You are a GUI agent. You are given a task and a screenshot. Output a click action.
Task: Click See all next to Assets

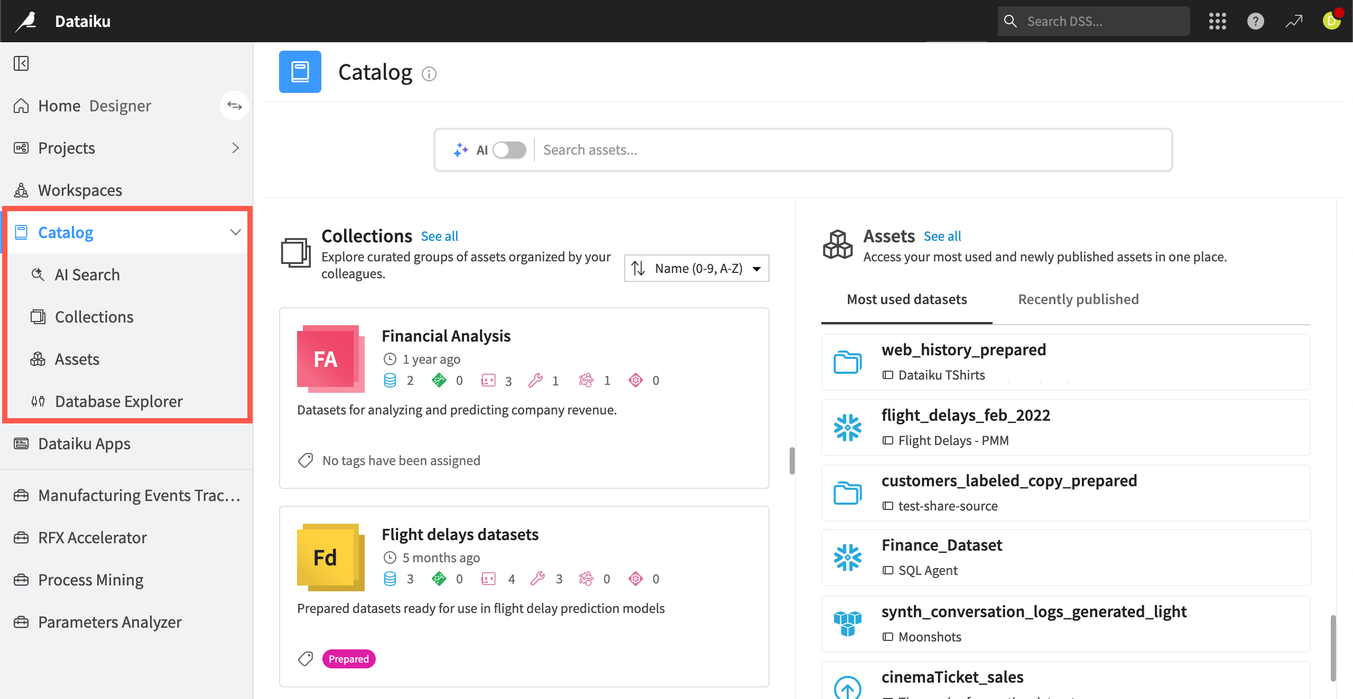(x=942, y=236)
